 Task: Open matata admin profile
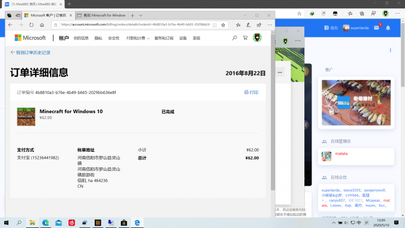[x=341, y=154]
